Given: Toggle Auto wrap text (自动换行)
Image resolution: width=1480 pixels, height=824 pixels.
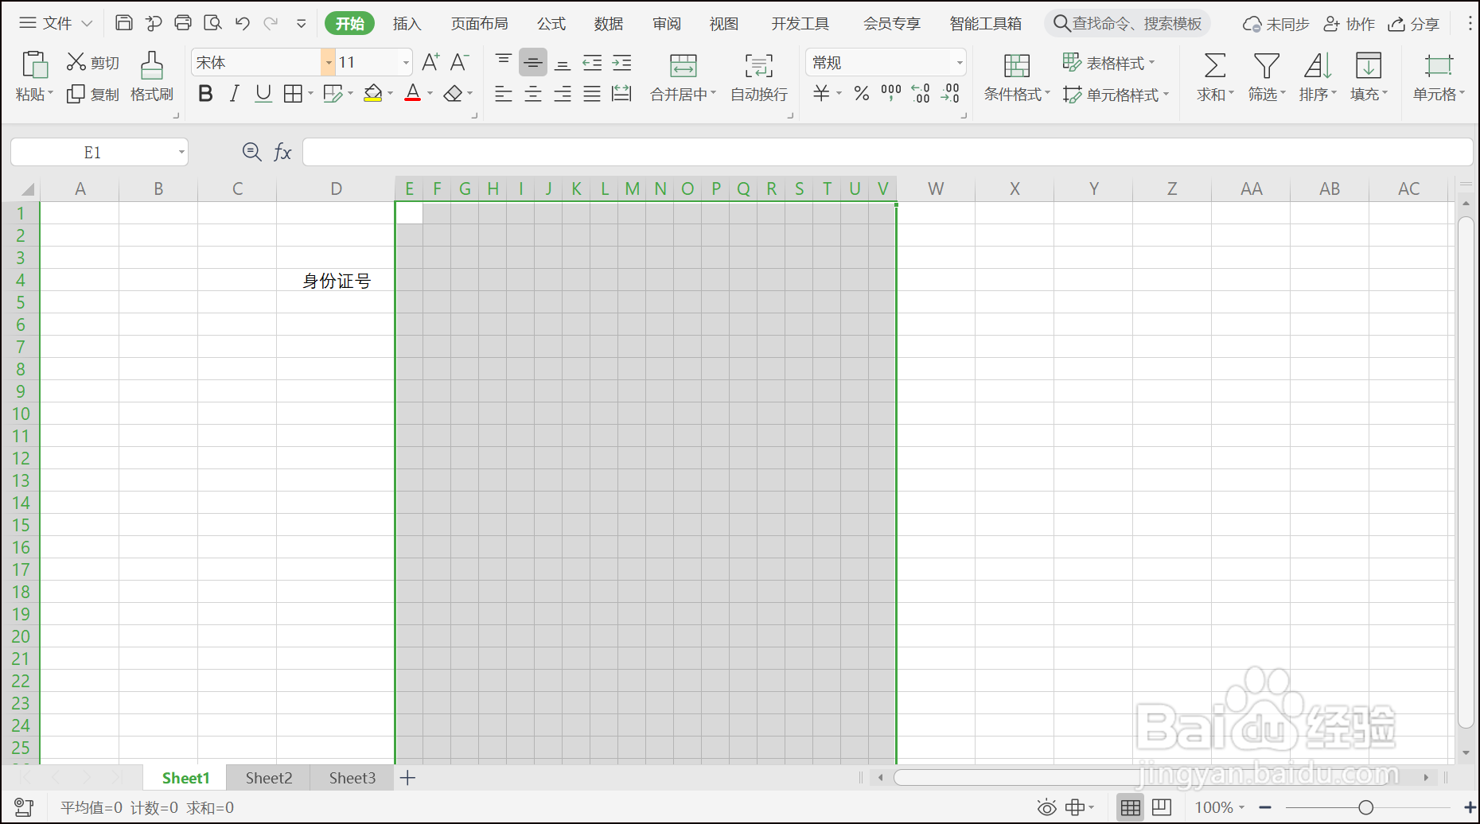Looking at the screenshot, I should click(x=759, y=77).
